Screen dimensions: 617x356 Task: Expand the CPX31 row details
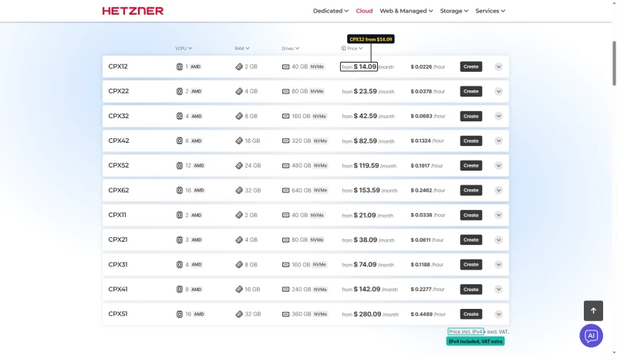point(498,265)
